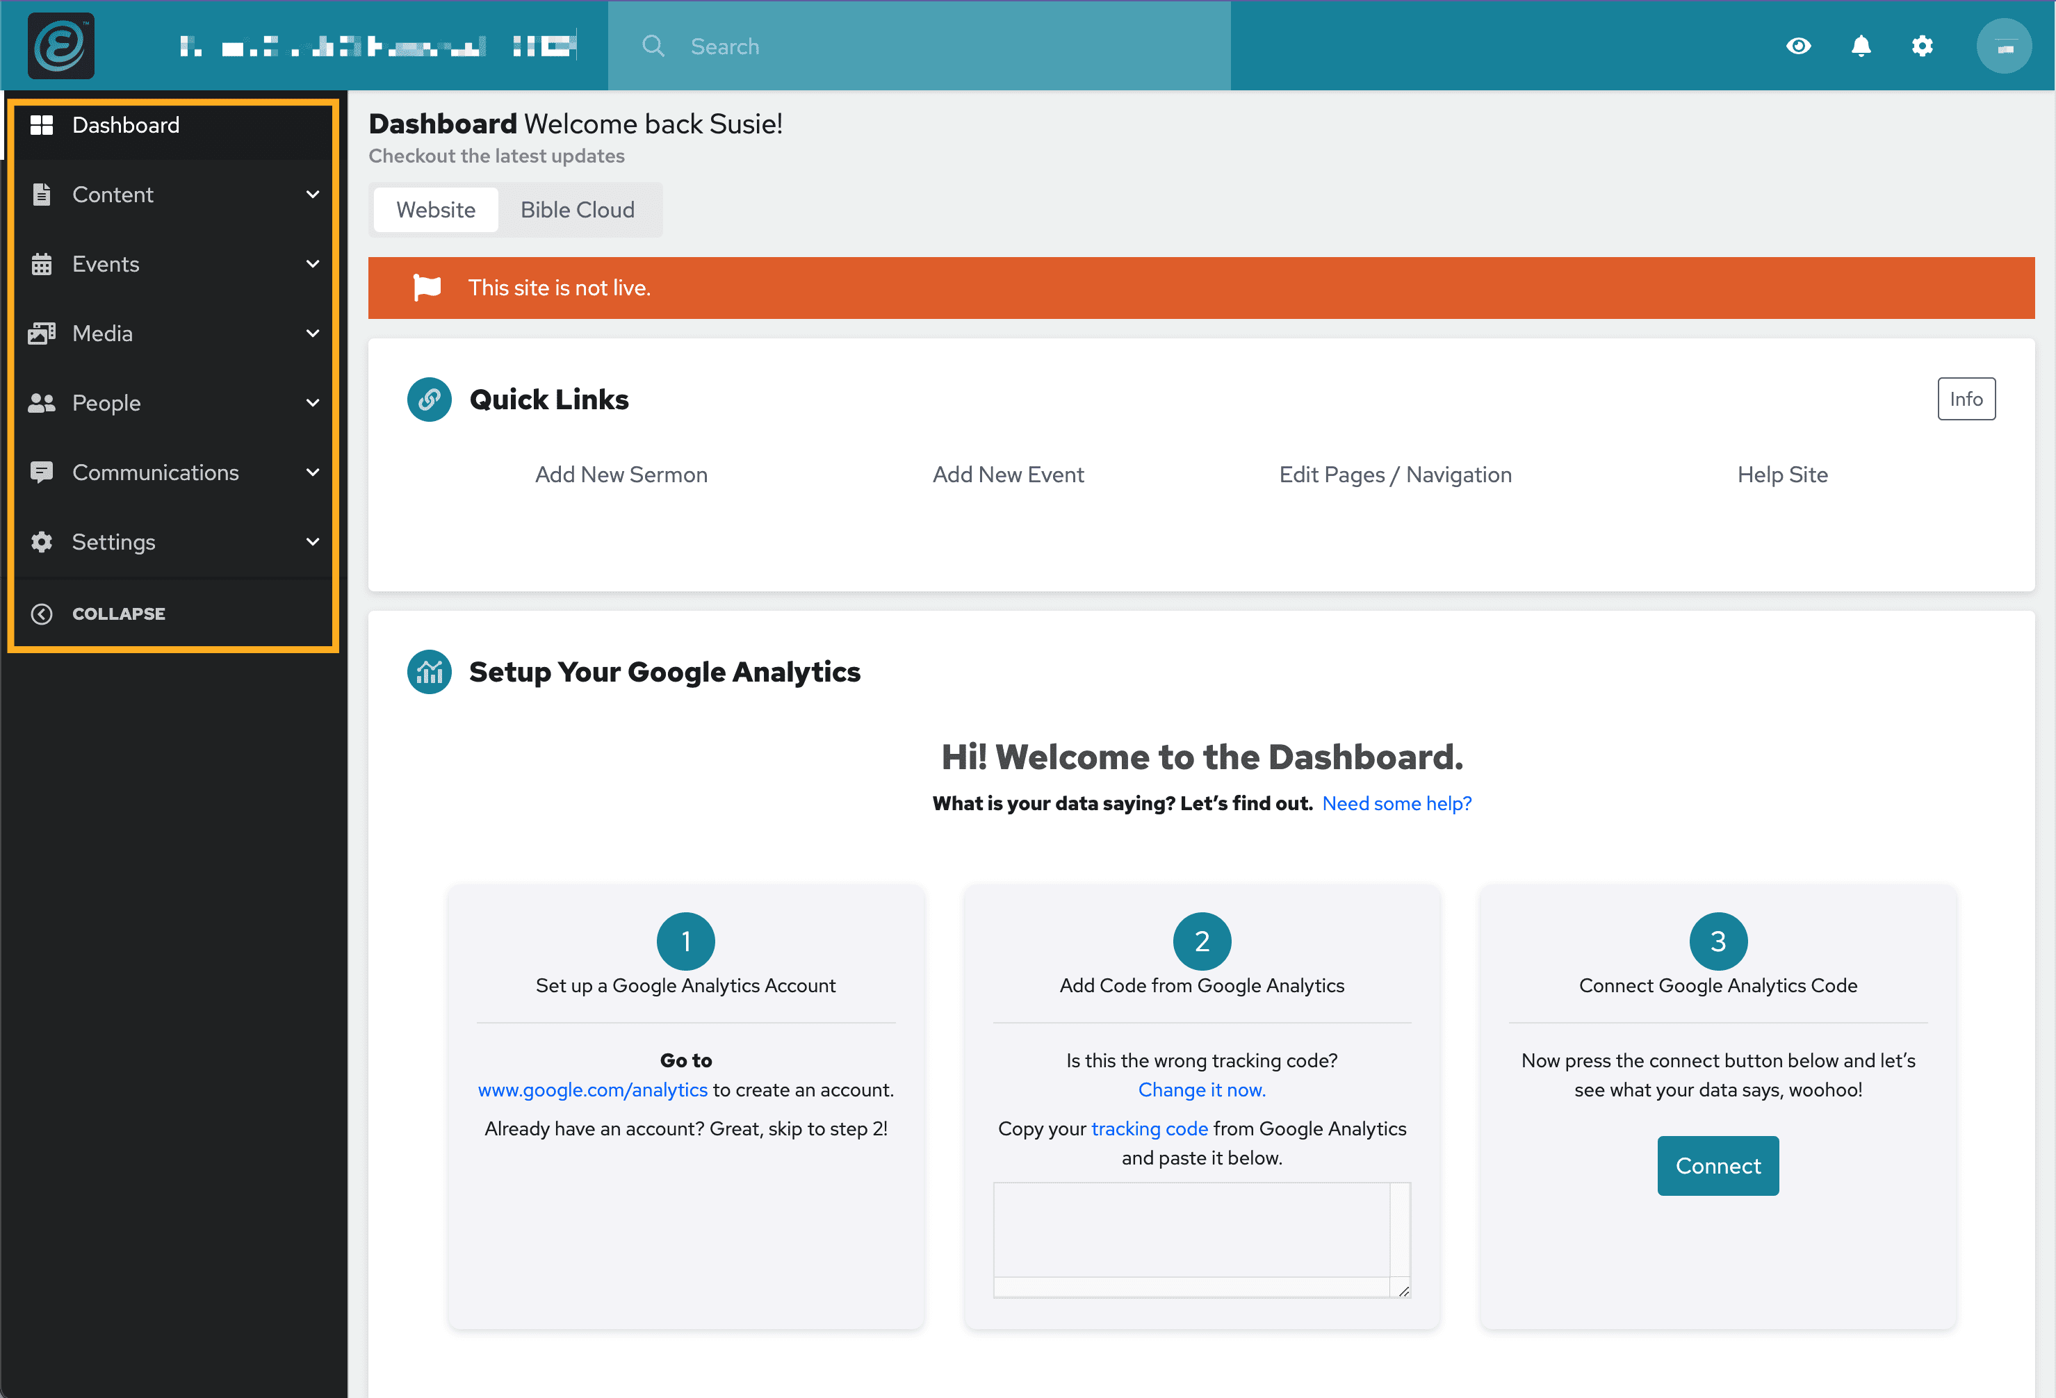
Task: Open the Help Site quick link
Action: (x=1783, y=475)
